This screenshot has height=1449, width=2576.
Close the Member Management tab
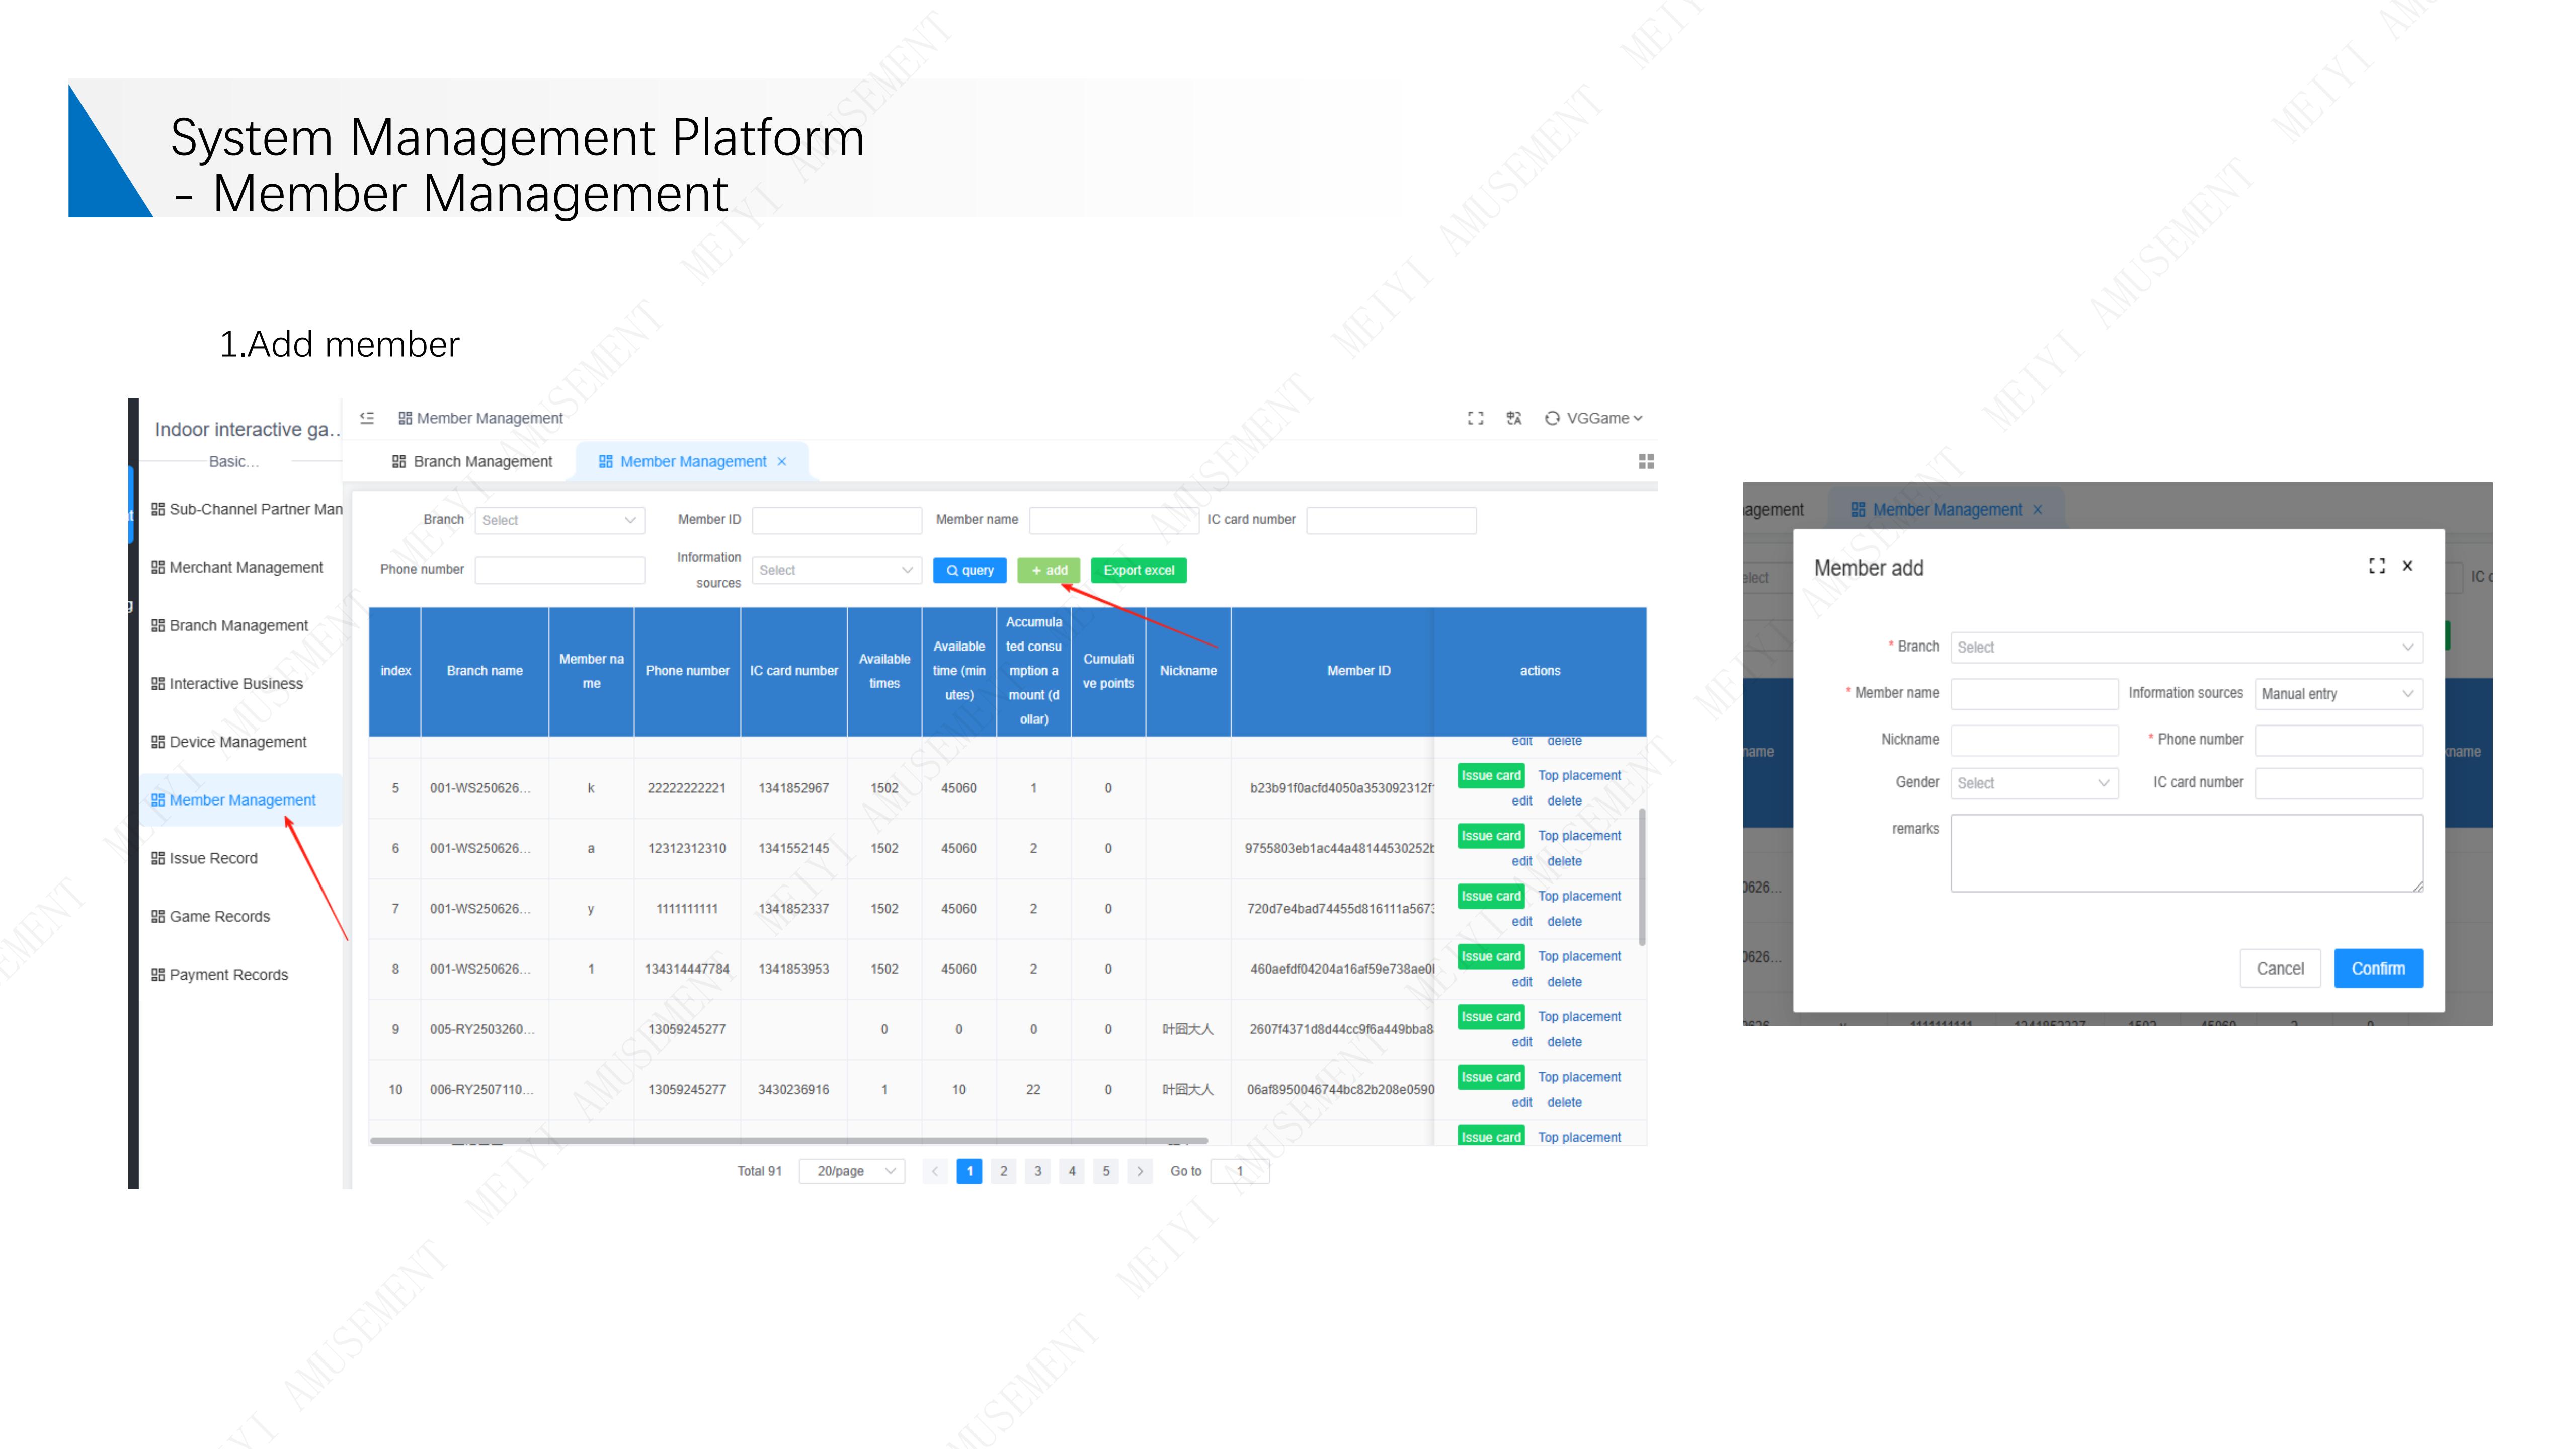[x=782, y=462]
